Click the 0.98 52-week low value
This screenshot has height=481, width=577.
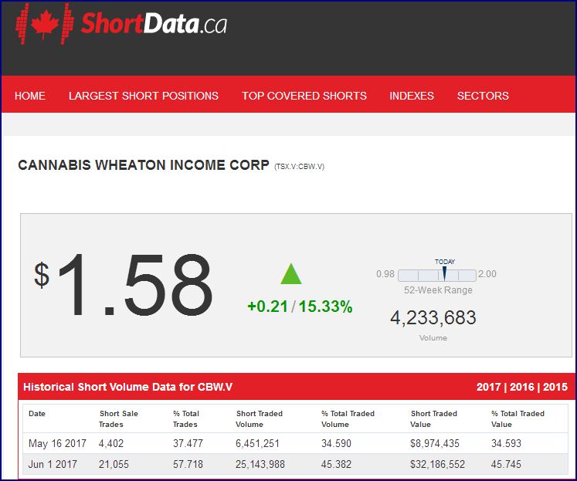point(385,274)
